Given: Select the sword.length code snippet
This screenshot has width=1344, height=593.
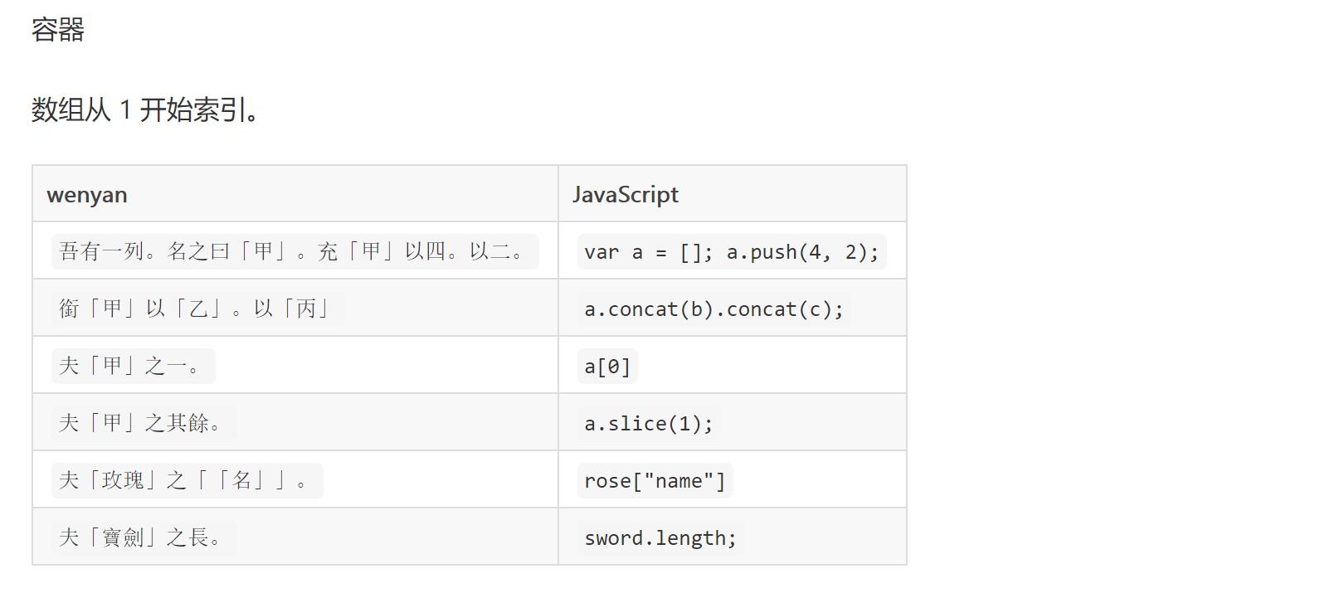Looking at the screenshot, I should coord(660,538).
